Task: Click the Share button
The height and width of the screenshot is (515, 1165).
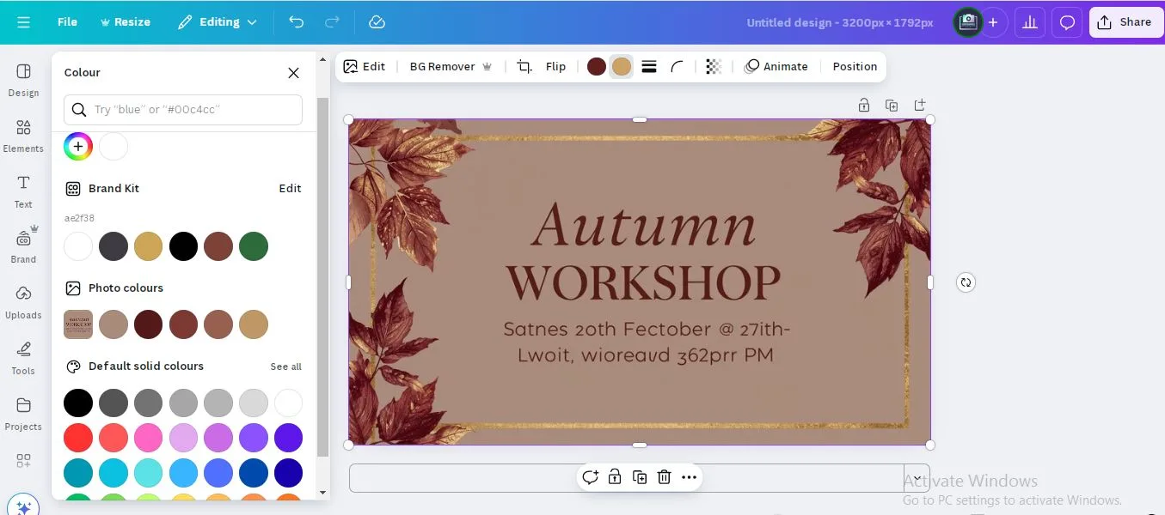Action: [x=1125, y=22]
